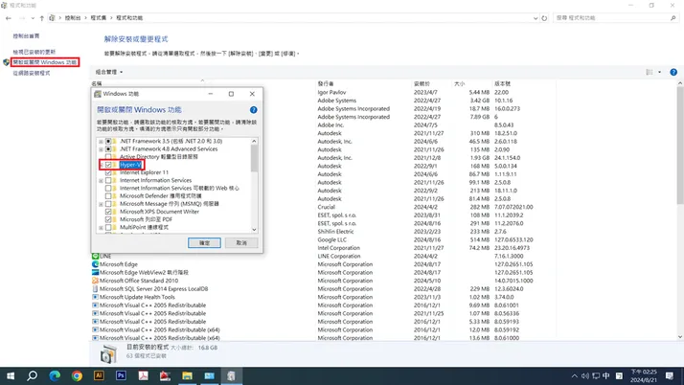Sort by the Installed On column header

pos(422,83)
